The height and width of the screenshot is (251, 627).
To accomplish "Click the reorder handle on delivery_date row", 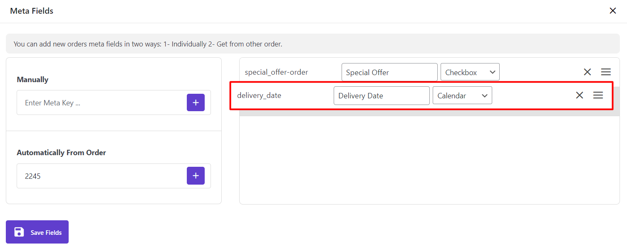I will point(598,95).
